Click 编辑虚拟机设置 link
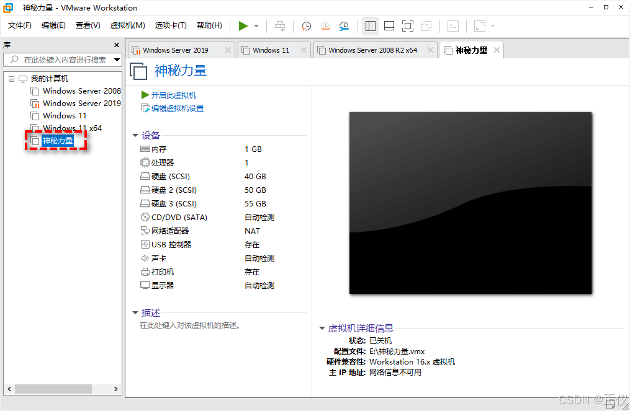The width and height of the screenshot is (630, 411). (x=177, y=108)
